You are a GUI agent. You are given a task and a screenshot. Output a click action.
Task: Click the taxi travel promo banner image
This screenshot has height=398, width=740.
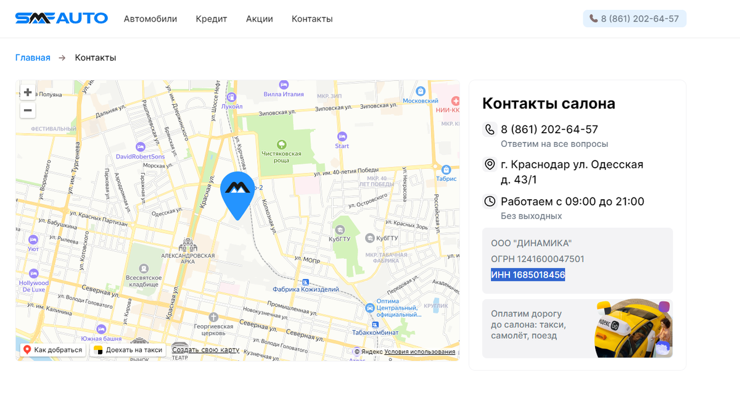pyautogui.click(x=633, y=328)
